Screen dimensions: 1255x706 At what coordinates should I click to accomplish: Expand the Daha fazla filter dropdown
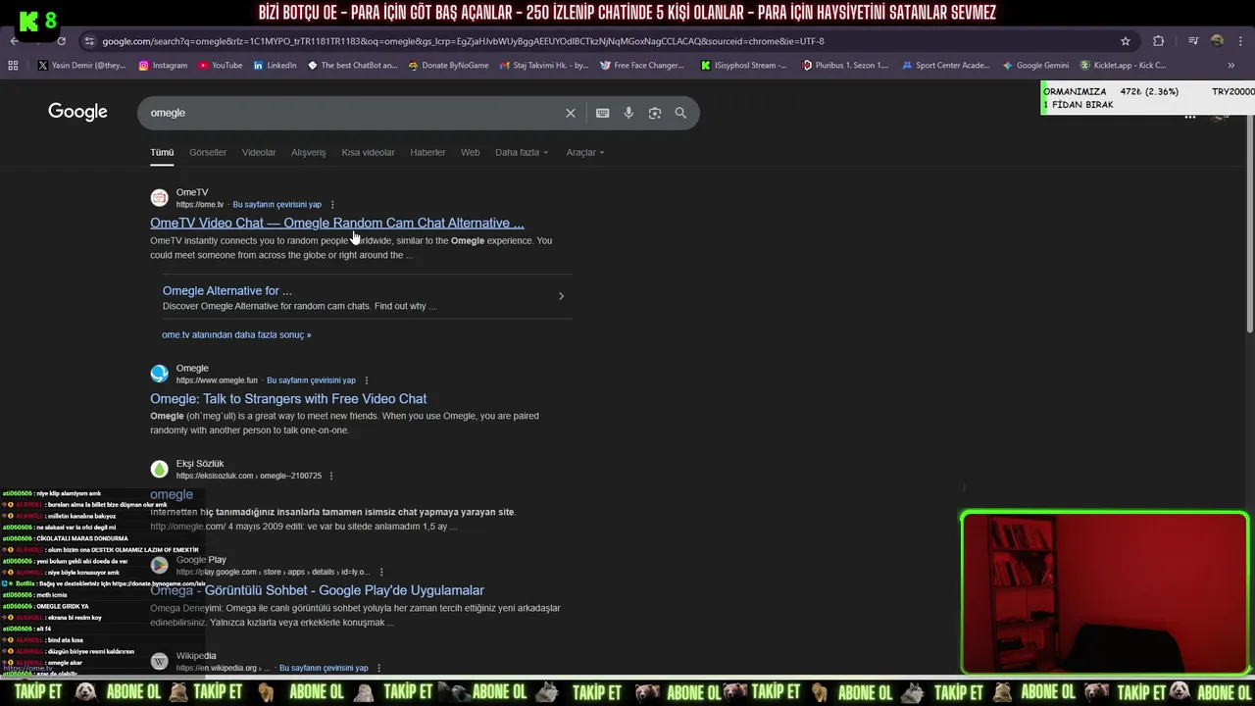(522, 152)
